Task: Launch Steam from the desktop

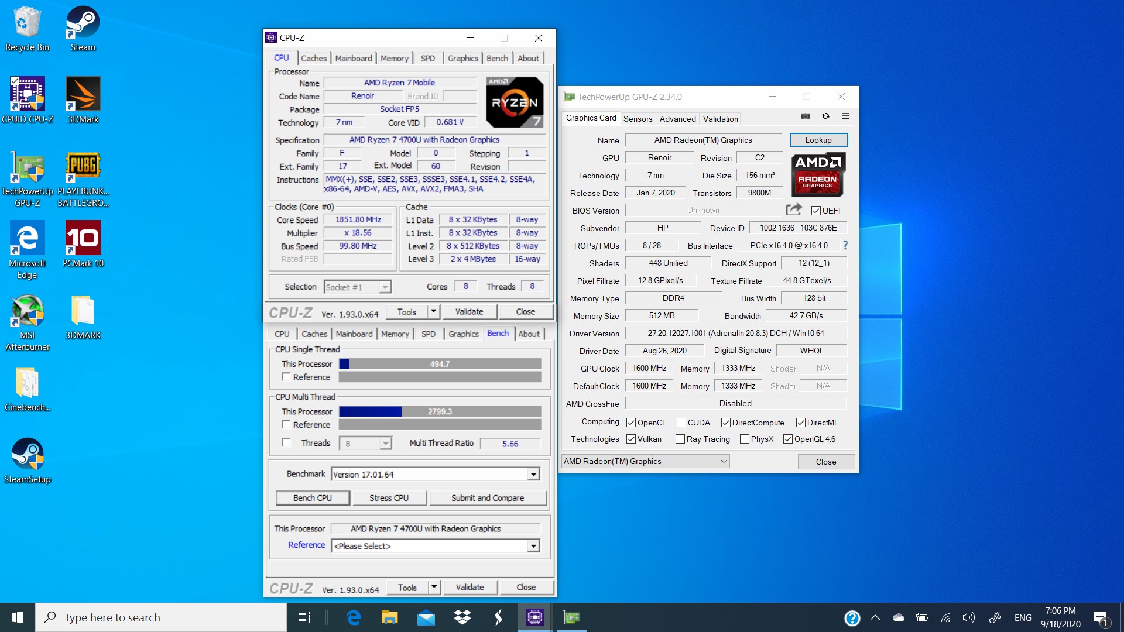Action: click(83, 29)
